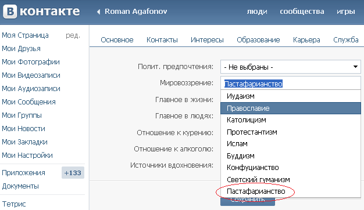Open Мои Группы in sidebar

click(x=22, y=115)
